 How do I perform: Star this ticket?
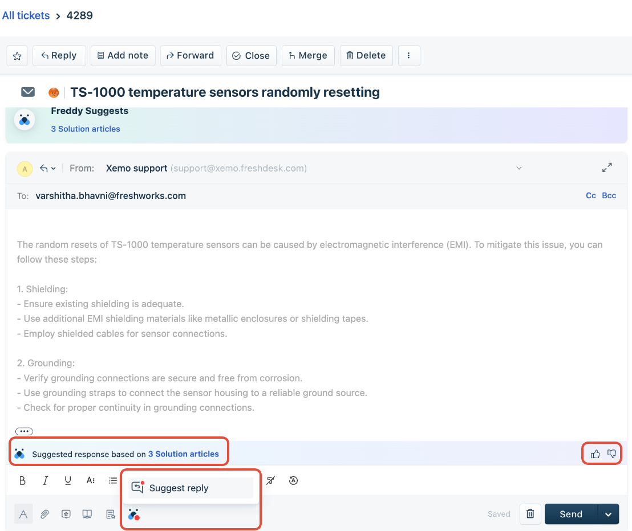point(17,56)
